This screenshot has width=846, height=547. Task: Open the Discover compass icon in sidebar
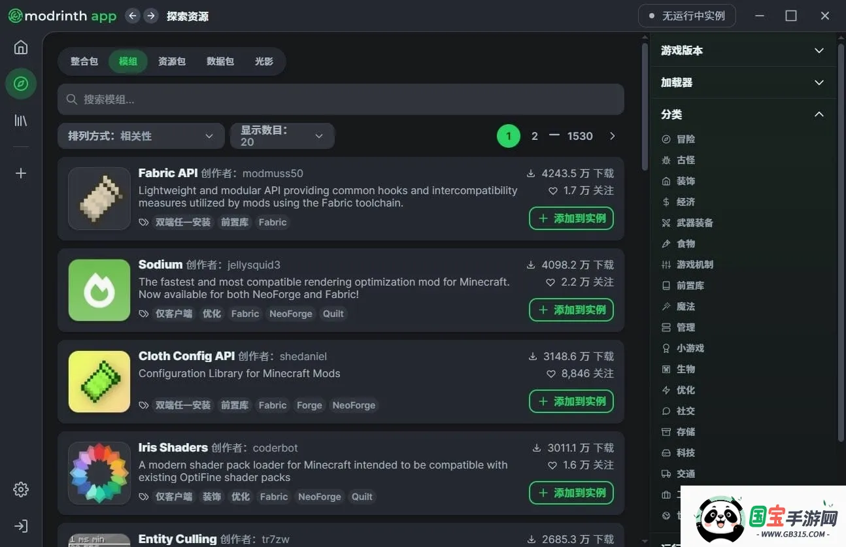[x=21, y=84]
